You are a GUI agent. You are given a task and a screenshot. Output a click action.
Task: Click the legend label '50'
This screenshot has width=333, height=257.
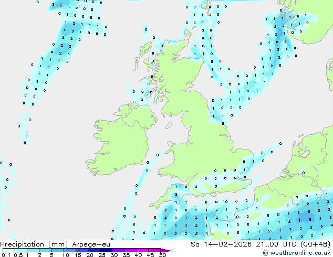162,255
